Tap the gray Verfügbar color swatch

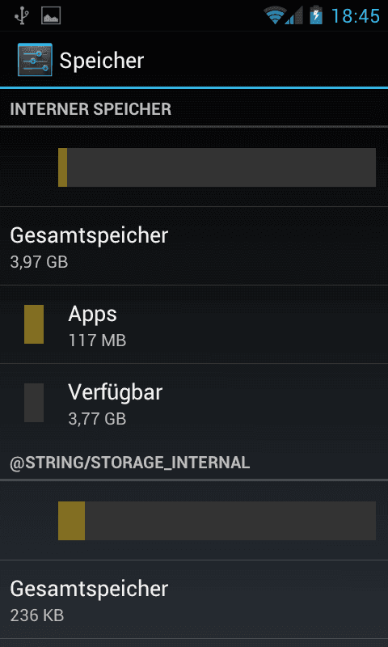34,403
